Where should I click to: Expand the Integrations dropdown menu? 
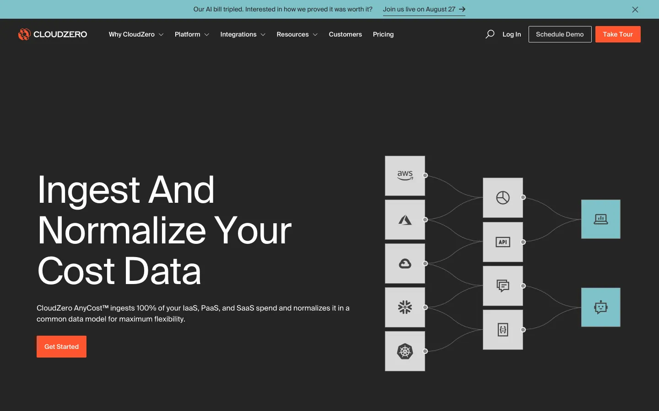tap(243, 34)
